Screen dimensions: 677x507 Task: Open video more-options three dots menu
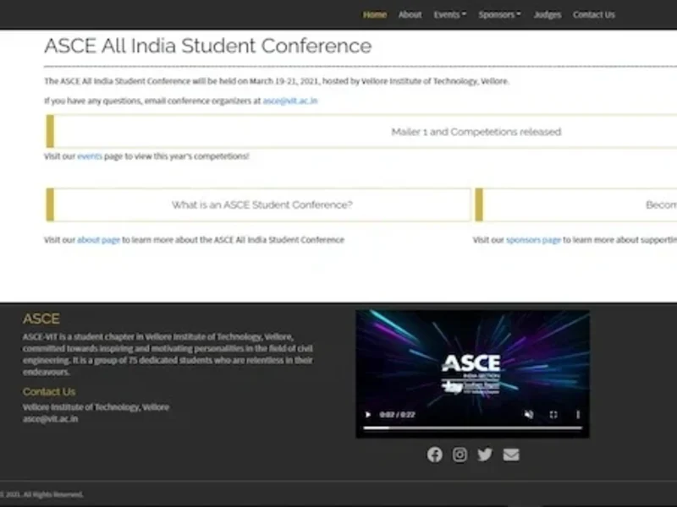[x=578, y=415]
